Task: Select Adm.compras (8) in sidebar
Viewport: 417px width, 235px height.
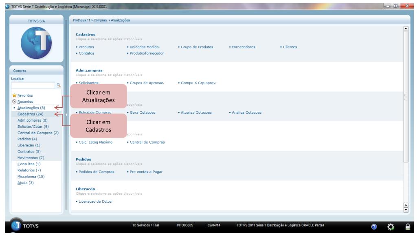Action: point(33,120)
